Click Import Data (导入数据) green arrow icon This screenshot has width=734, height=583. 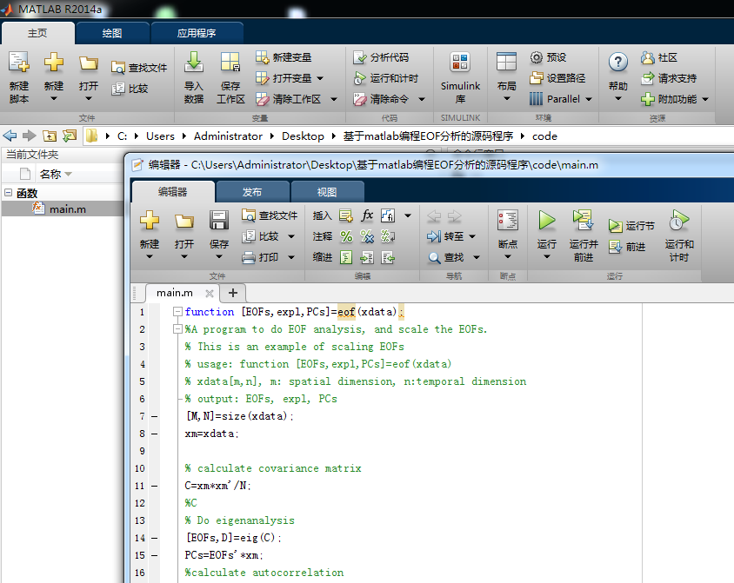click(193, 63)
